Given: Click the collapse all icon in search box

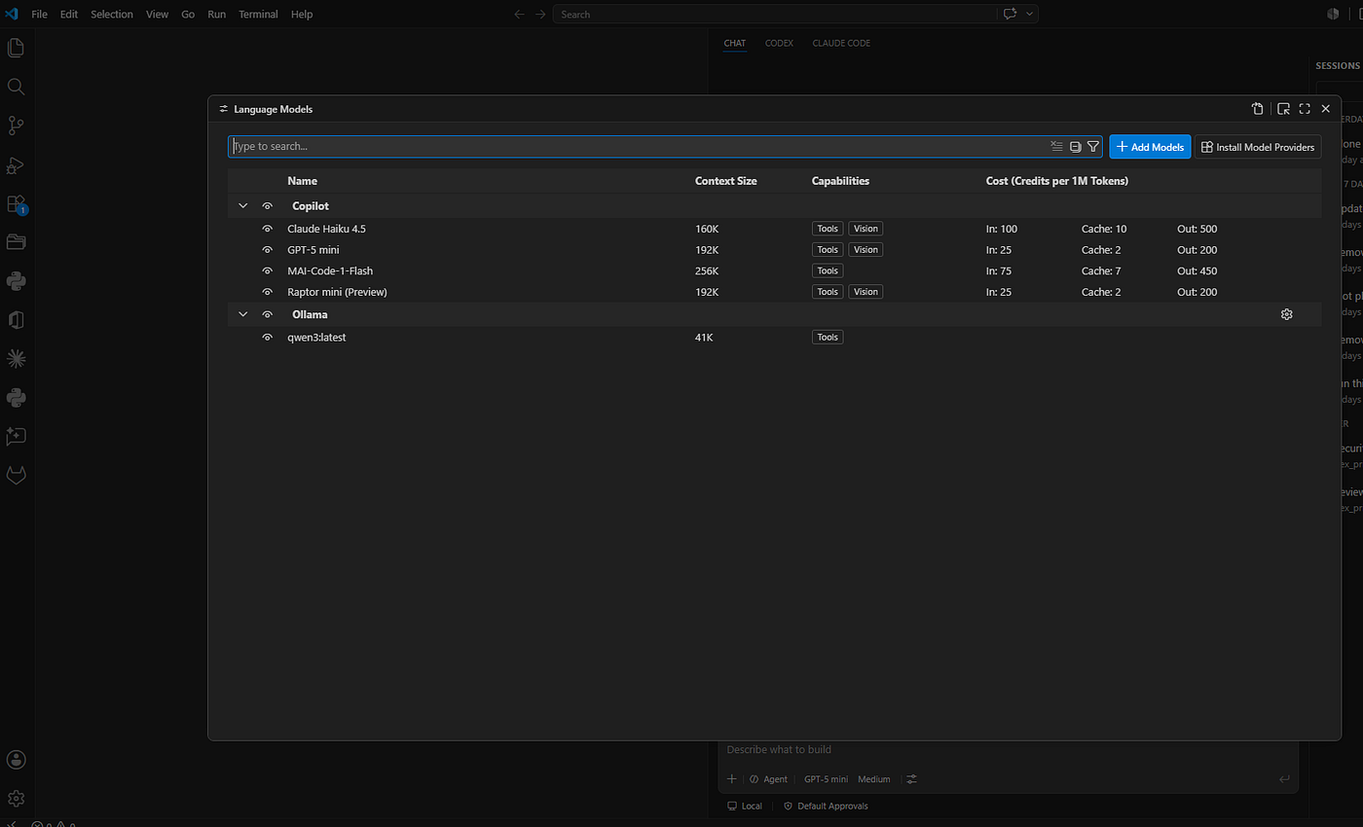Looking at the screenshot, I should [x=1075, y=147].
